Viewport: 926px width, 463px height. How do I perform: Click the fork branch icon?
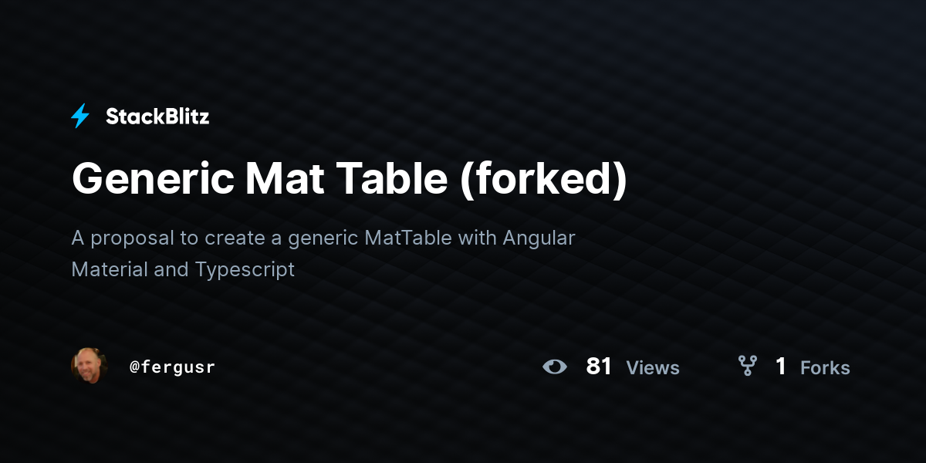point(747,366)
